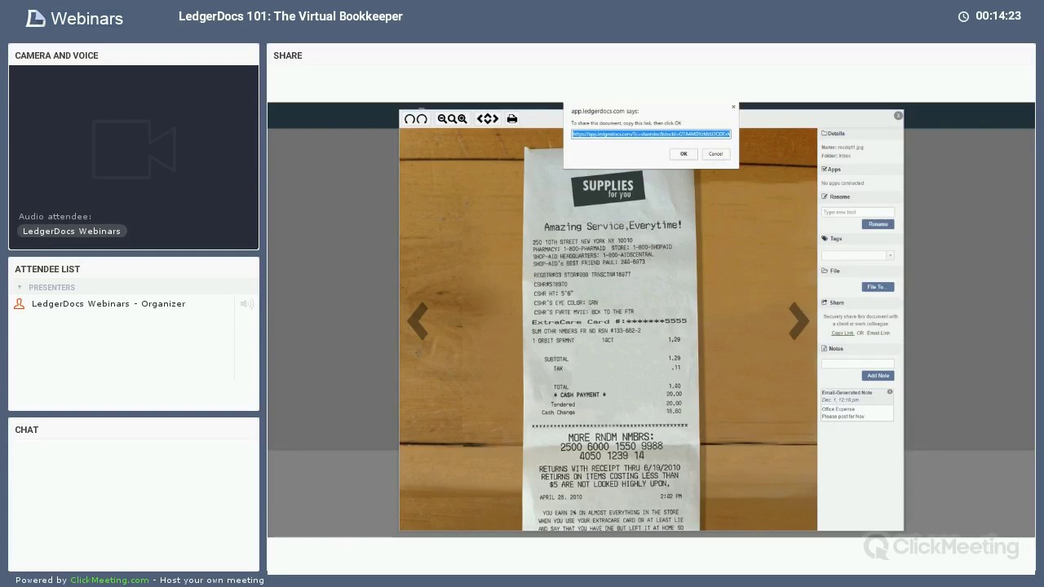This screenshot has height=587, width=1044.
Task: Click the Rename text input field
Action: click(x=857, y=212)
